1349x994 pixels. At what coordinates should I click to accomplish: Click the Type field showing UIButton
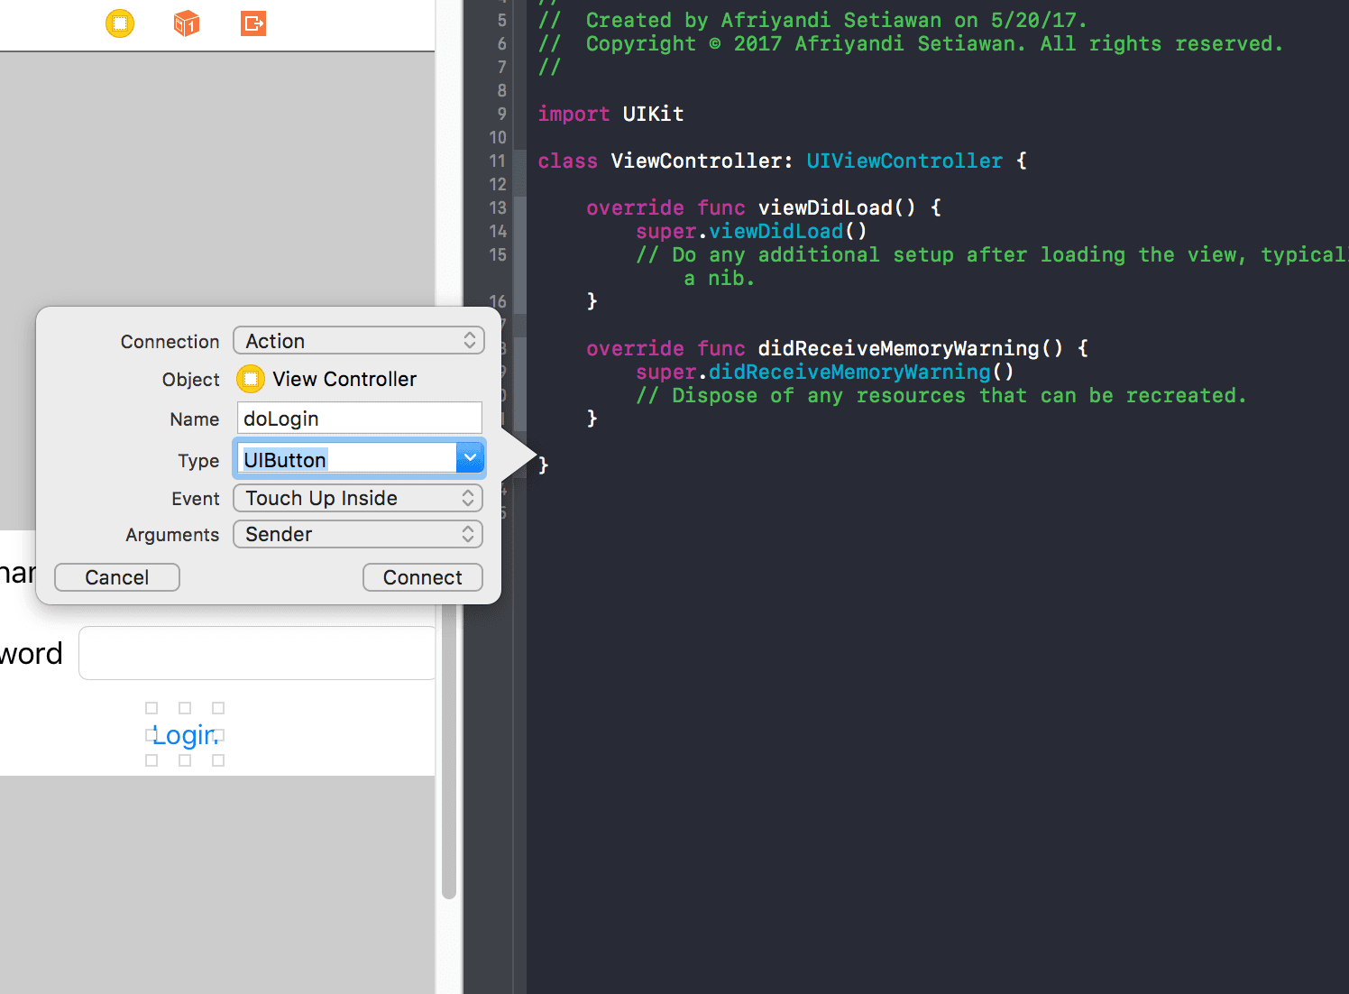tap(347, 459)
